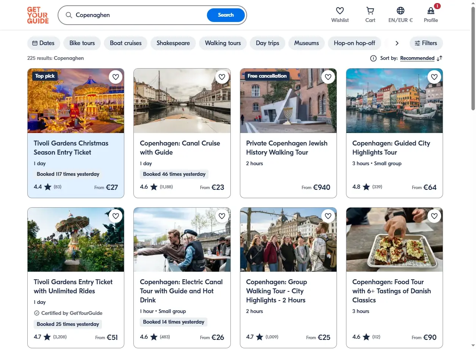Viewport: 476px width, 349px height.
Task: Click the star on Electric Canal Tour card
Action: pyautogui.click(x=154, y=337)
